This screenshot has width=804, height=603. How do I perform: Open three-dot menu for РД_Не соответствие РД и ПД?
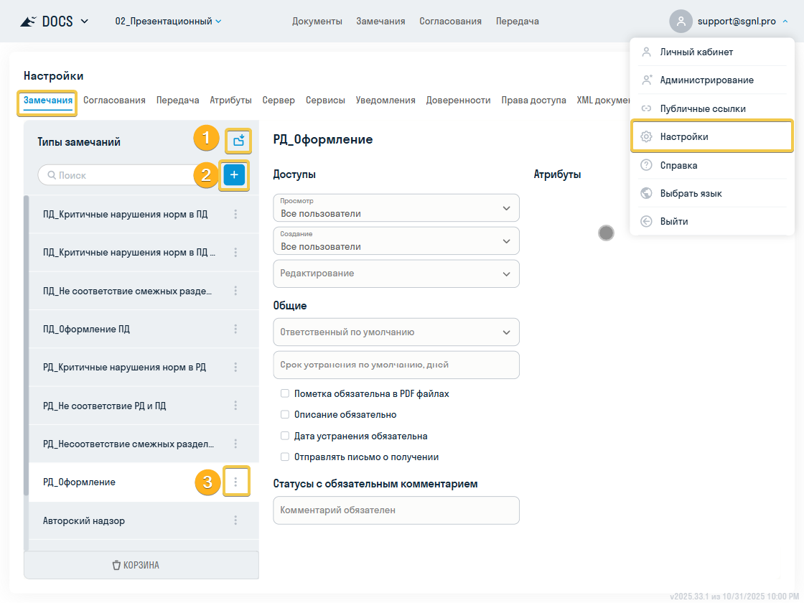point(235,406)
